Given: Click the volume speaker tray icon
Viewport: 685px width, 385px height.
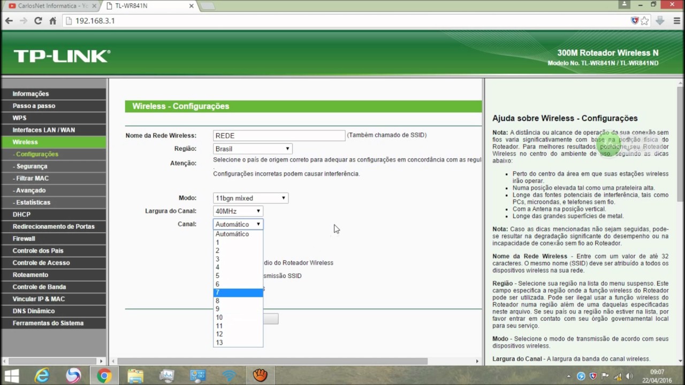Looking at the screenshot, I should [629, 376].
